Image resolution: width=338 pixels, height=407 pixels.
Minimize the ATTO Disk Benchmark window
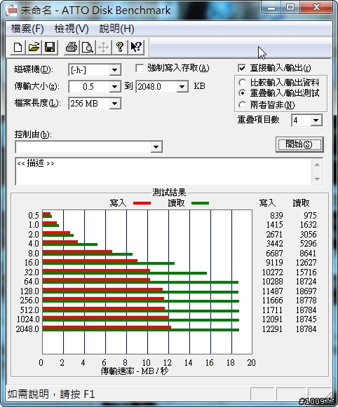271,8
